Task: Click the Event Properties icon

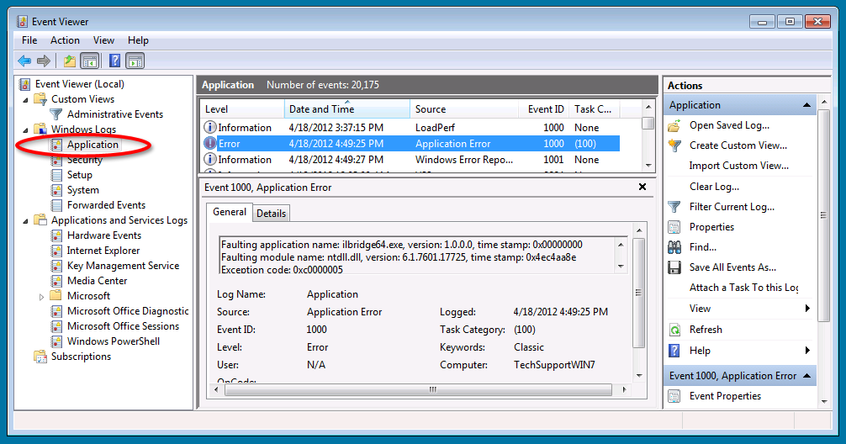Action: click(674, 396)
